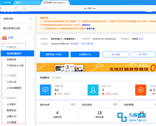Click the orange yen payment icon

pos(141,90)
